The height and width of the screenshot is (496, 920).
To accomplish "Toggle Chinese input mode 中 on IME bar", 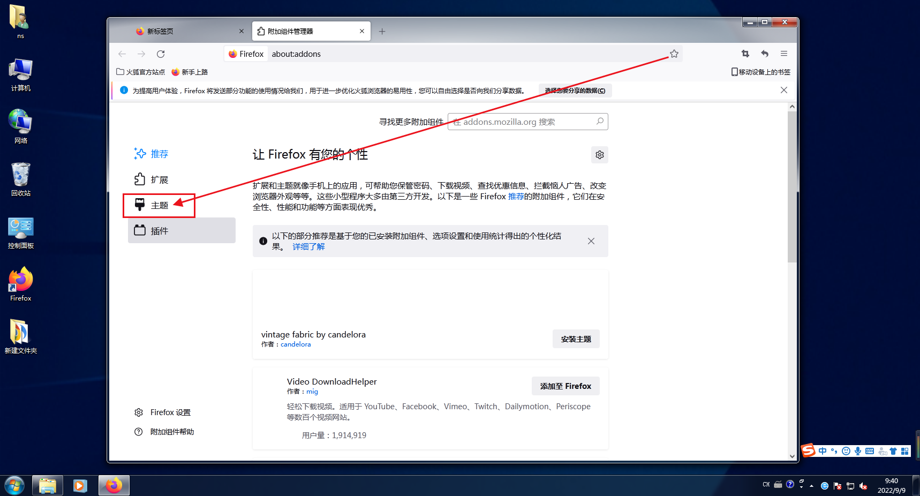I will (823, 451).
